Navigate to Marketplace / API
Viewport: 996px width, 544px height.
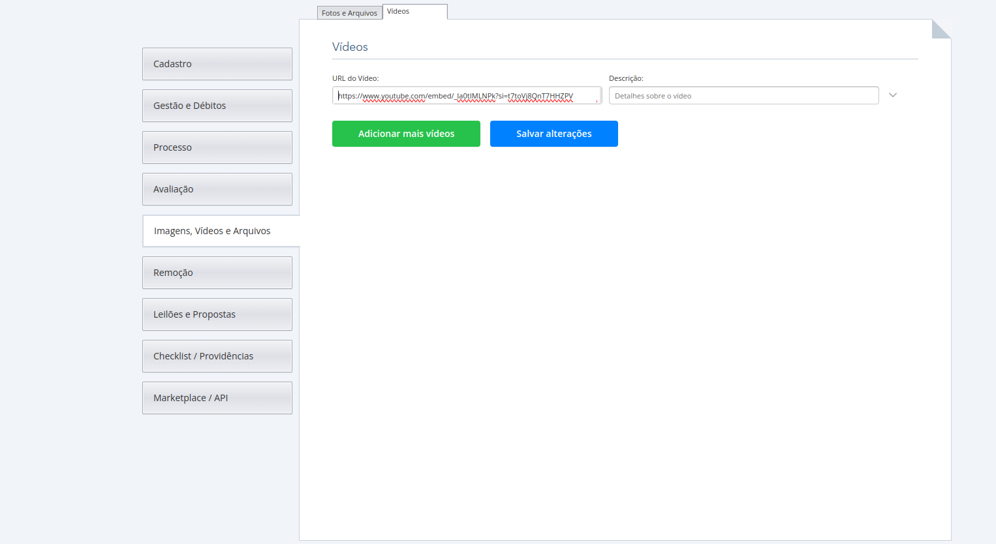pyautogui.click(x=217, y=398)
